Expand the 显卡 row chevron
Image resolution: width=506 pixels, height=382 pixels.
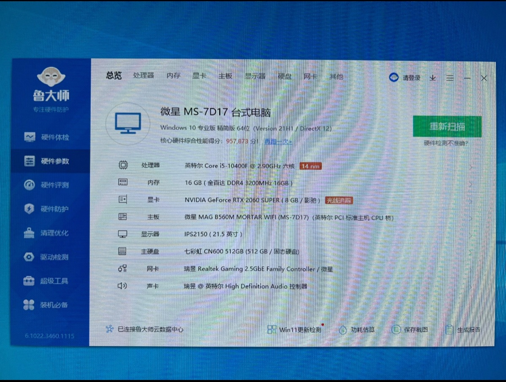[x=471, y=201]
